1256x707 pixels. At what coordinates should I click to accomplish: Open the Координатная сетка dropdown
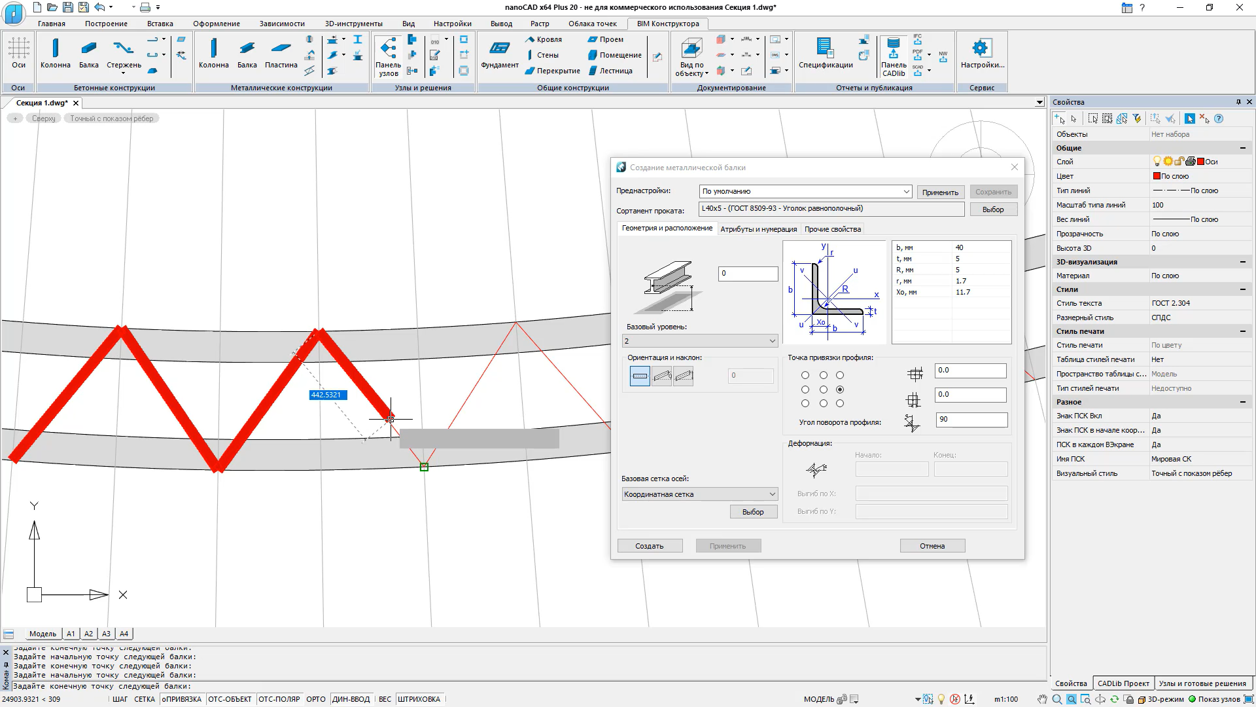[772, 494]
